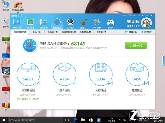The image size is (165, 123).
Task: Click 保存截屏 save screenshot button
Action: point(146,32)
